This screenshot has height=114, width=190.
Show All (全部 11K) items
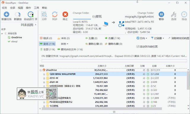(47, 49)
